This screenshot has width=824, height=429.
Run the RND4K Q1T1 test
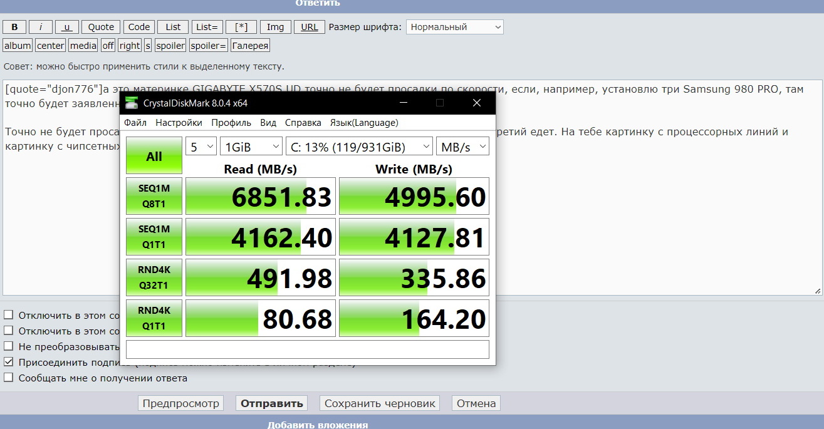click(x=154, y=318)
